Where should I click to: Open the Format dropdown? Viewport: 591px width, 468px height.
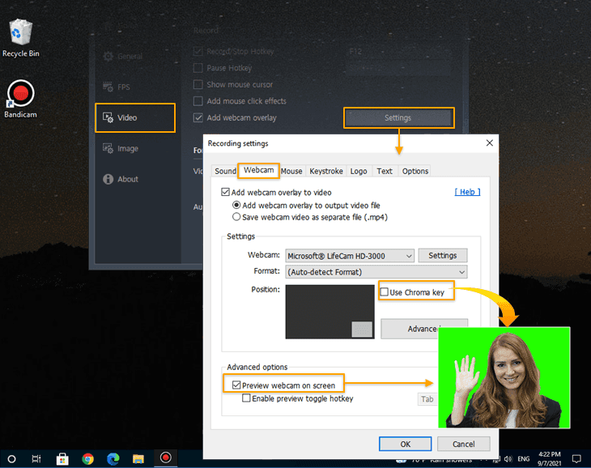coord(376,272)
